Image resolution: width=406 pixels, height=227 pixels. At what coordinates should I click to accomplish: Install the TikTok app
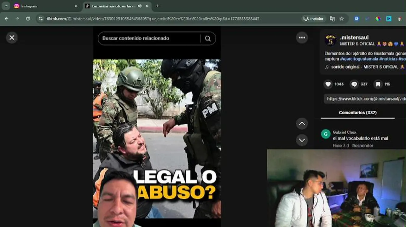pos(313,19)
